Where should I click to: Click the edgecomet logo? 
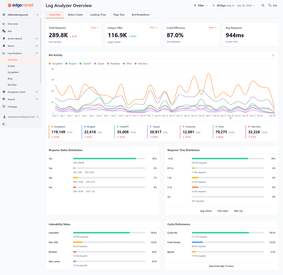coord(20,5)
